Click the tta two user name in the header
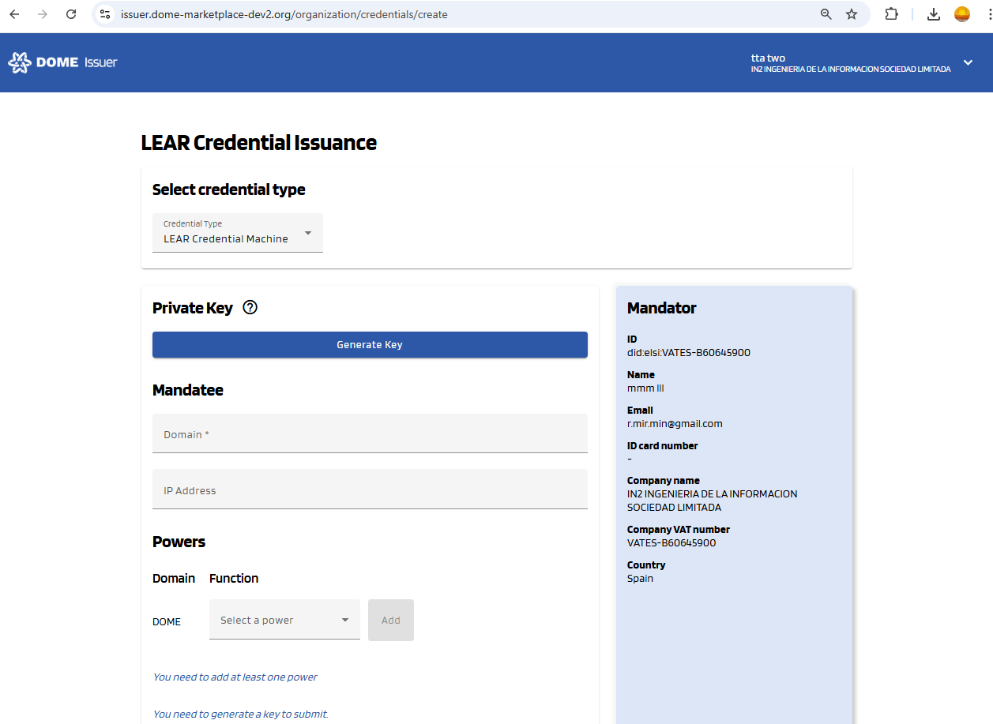This screenshot has height=724, width=993. tap(768, 58)
